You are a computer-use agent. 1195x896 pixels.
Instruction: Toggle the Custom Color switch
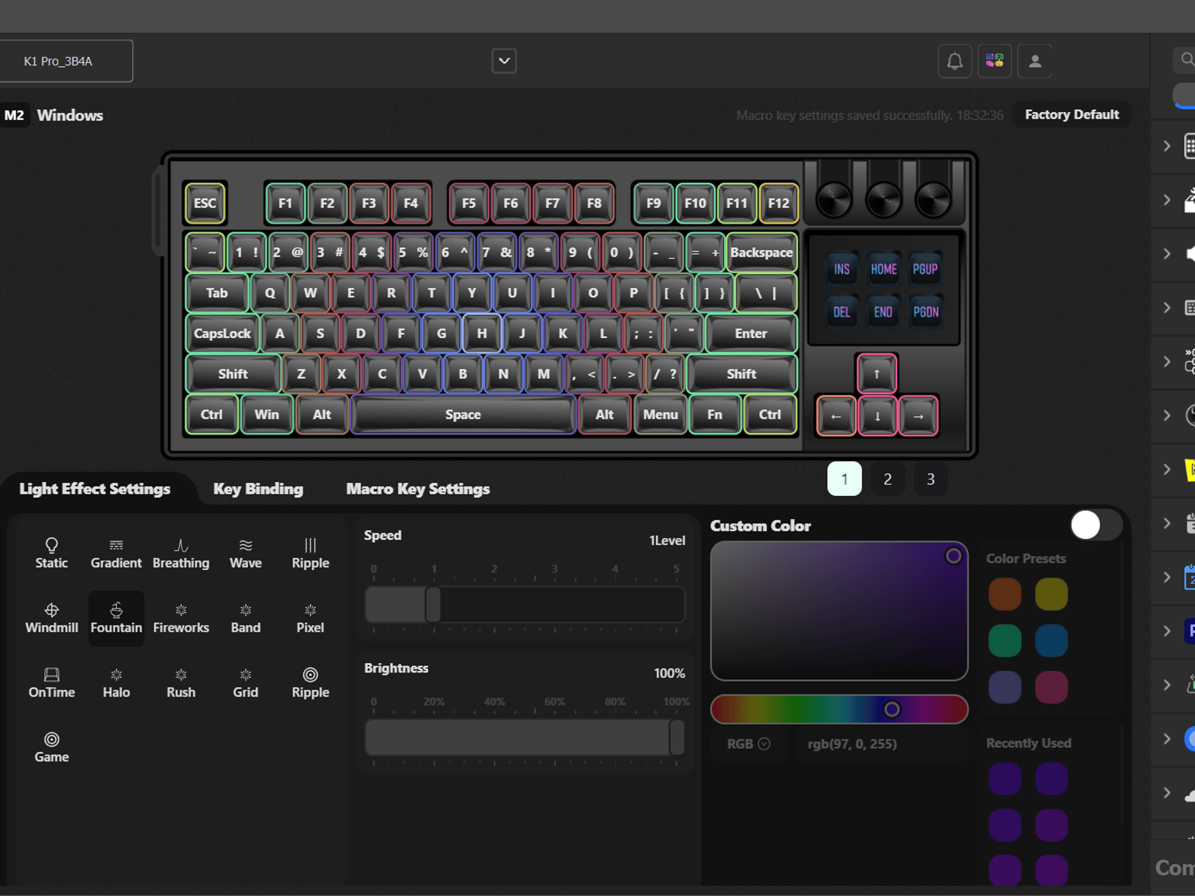1096,525
